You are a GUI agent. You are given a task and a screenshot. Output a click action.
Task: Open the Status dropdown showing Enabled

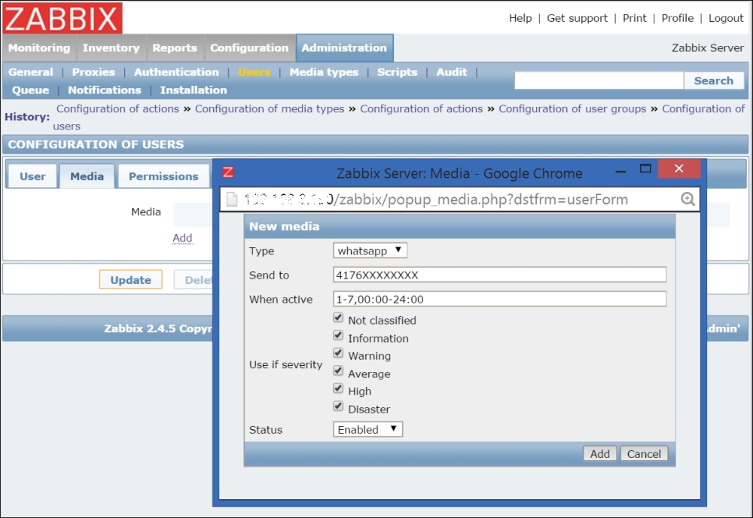[x=367, y=429]
